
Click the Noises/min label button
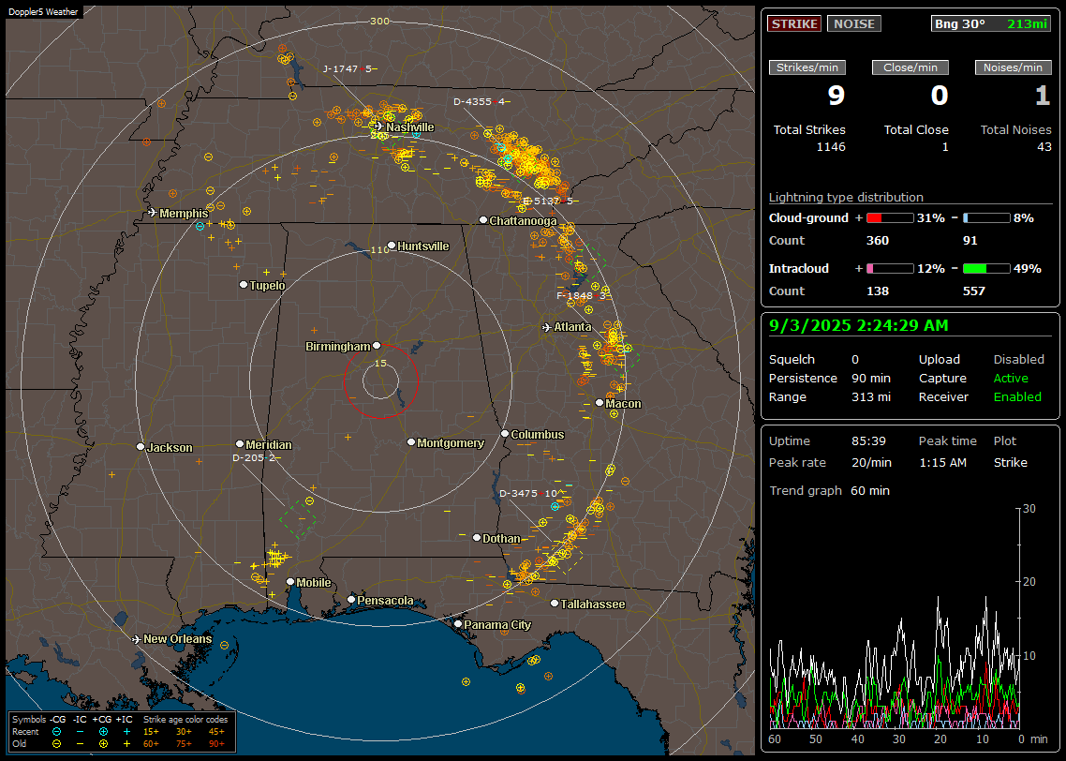coord(1013,67)
